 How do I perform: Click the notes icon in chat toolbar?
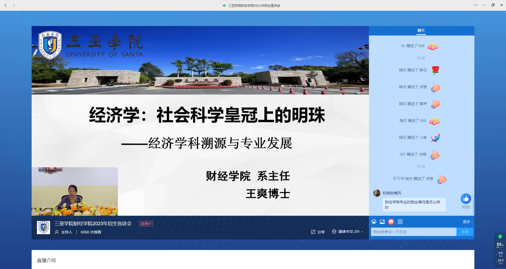400,222
